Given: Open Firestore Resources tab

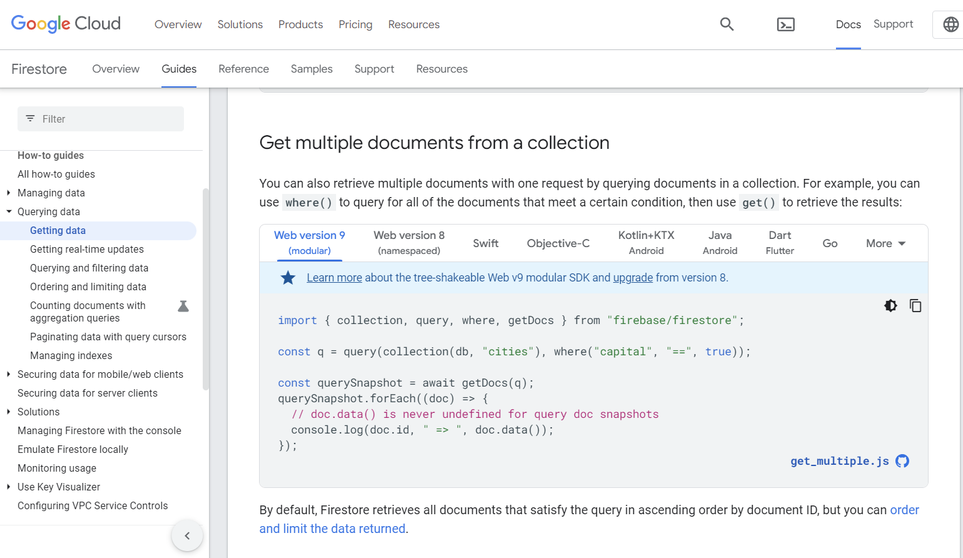Looking at the screenshot, I should [442, 69].
